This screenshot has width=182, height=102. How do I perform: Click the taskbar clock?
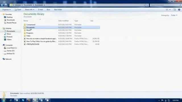(x=175, y=100)
